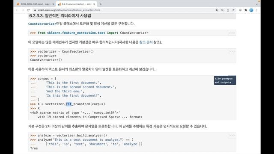Click the 6.2.3.3 section heading
Screen dimensions: 274x154
[60, 16]
